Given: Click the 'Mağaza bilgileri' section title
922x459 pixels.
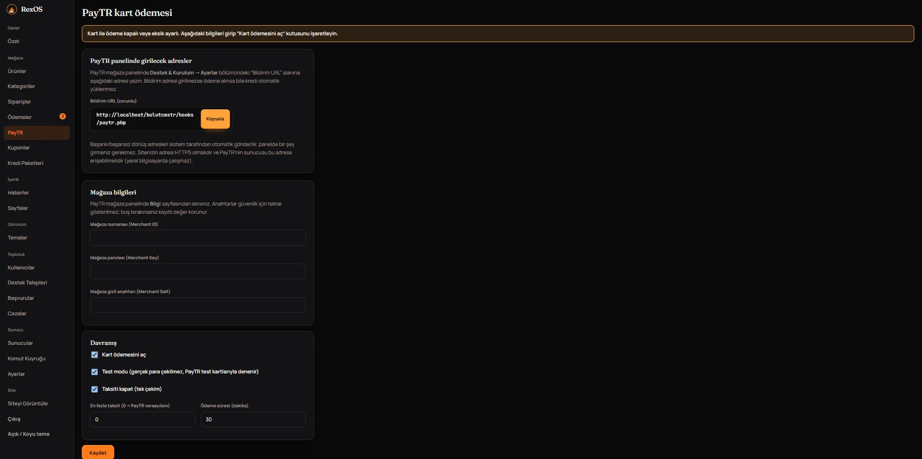Looking at the screenshot, I should 113,192.
